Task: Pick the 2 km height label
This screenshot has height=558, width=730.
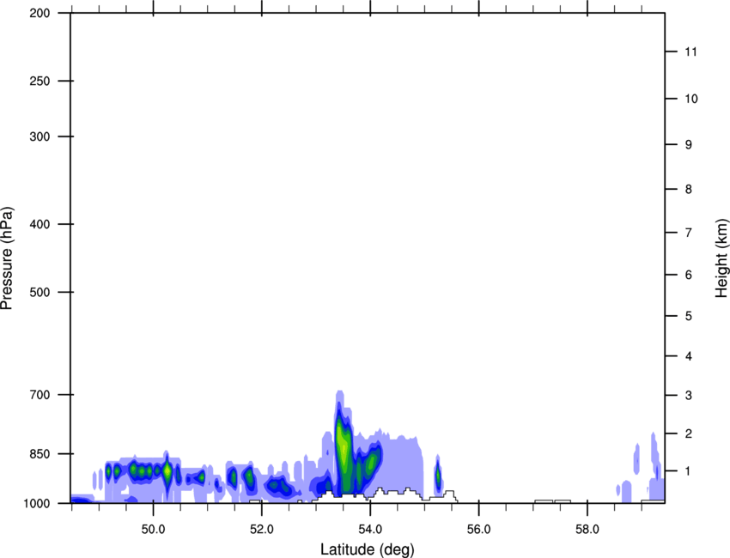Action: coord(689,434)
